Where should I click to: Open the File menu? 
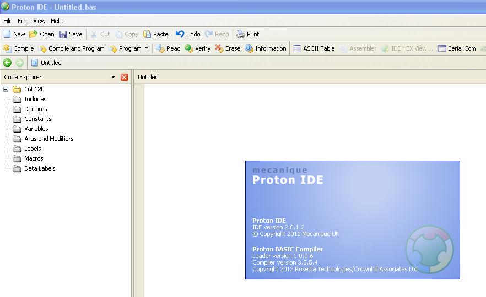pos(8,21)
